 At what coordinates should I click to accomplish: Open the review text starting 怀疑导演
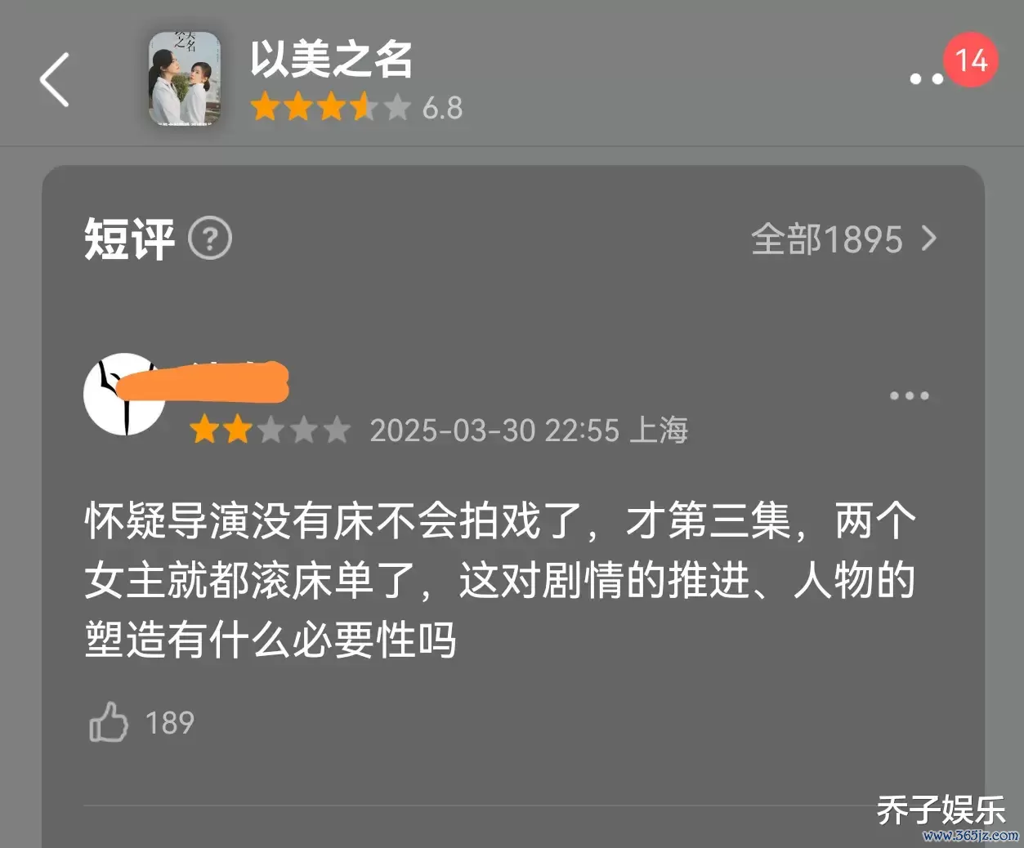[500, 580]
